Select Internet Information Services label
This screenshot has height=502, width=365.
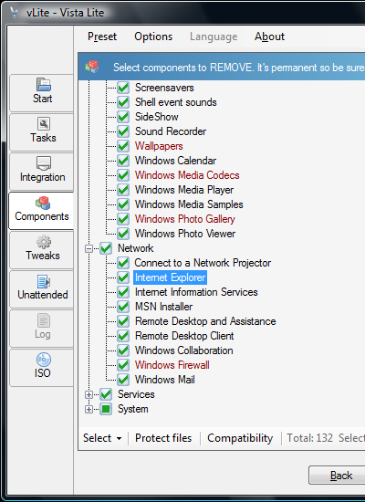coord(196,292)
